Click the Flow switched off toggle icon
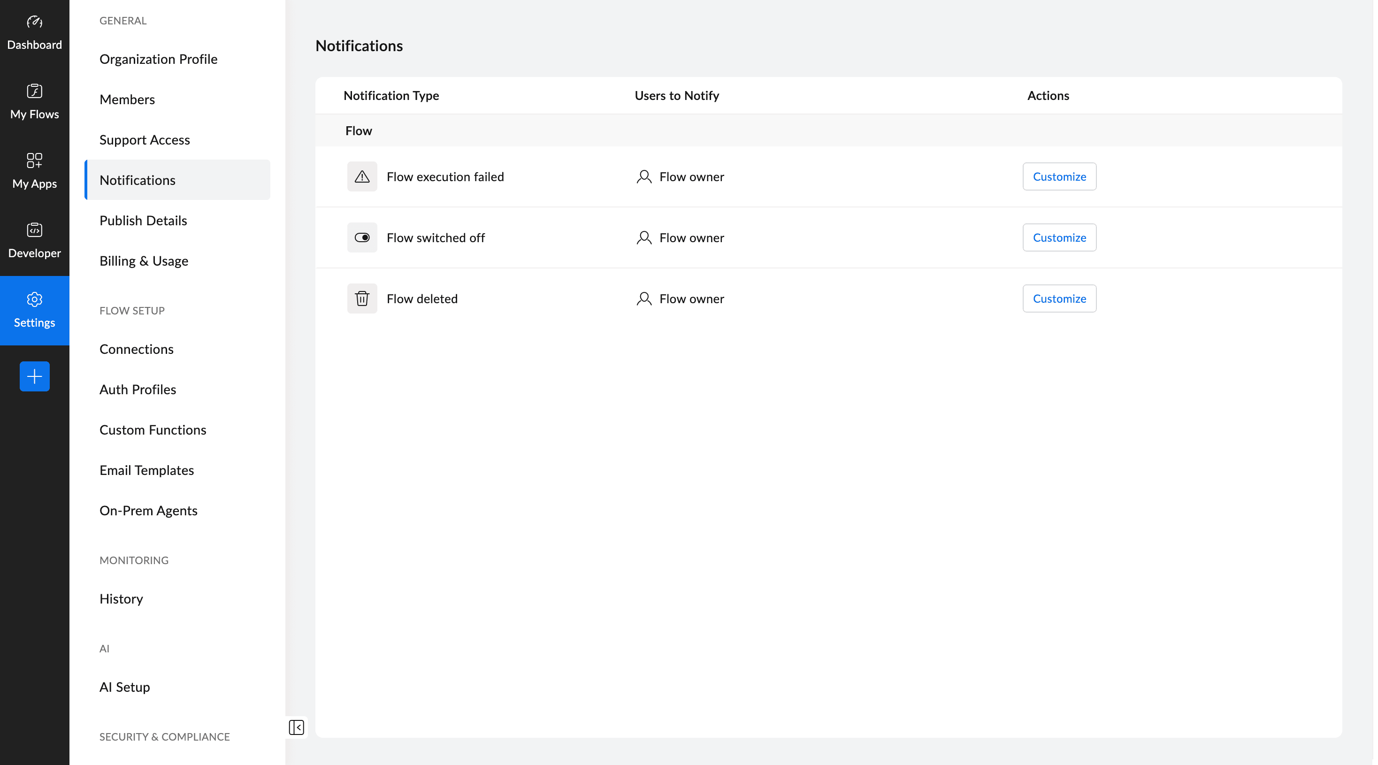 click(x=362, y=237)
